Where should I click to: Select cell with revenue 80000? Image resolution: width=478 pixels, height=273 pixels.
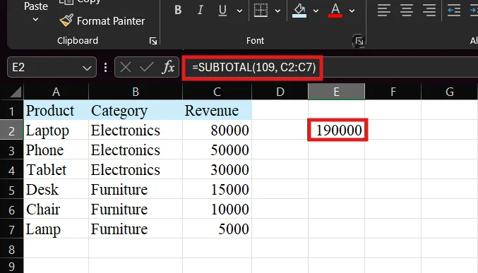click(x=217, y=130)
